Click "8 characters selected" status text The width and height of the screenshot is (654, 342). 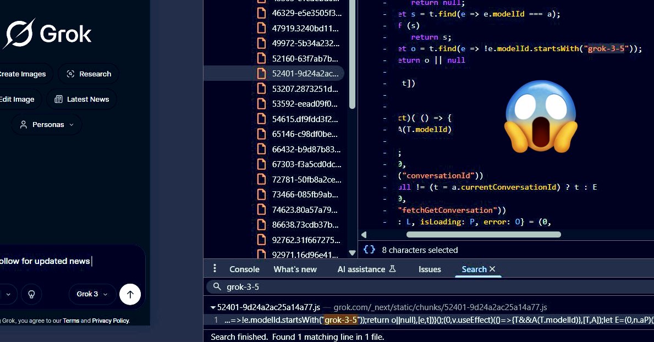tap(420, 250)
